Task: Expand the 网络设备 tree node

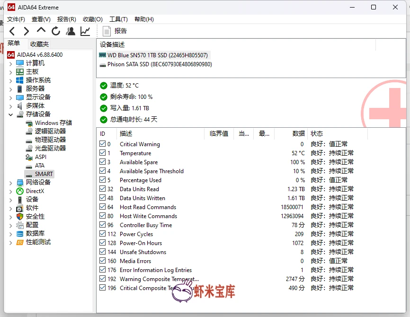Action: click(11, 183)
